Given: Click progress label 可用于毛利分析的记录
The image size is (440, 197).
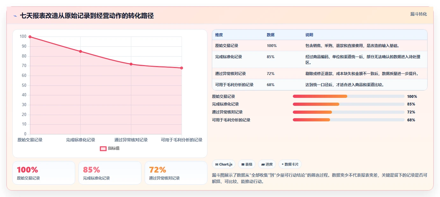Looking at the screenshot, I should (231, 120).
